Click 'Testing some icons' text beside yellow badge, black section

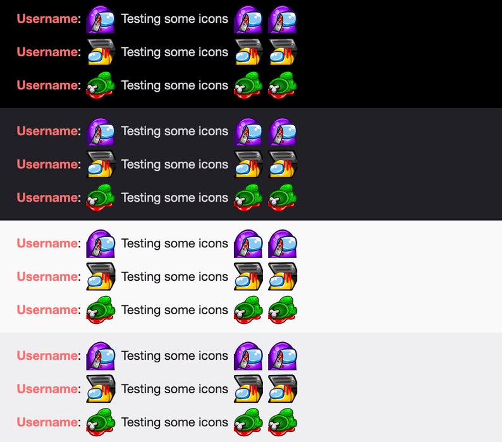[174, 52]
